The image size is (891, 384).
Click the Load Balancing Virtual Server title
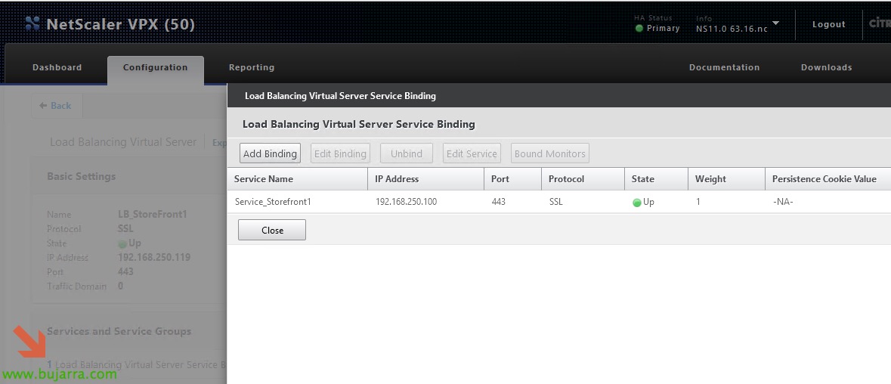(123, 142)
